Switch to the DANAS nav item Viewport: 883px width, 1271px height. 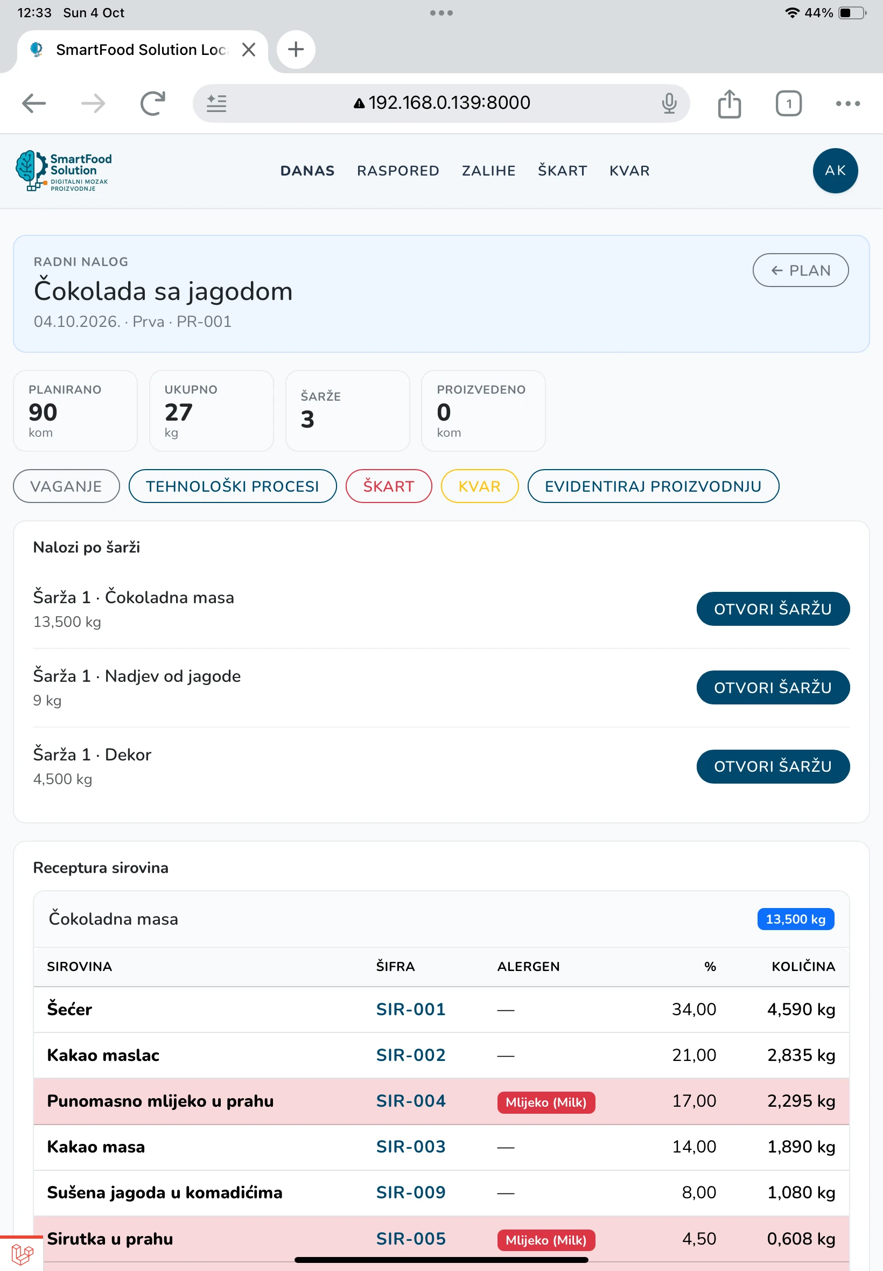[x=307, y=171]
